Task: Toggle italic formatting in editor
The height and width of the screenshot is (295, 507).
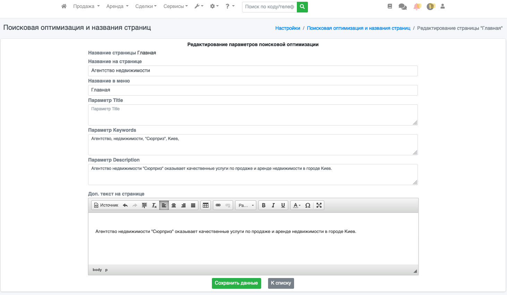Action: pos(273,205)
